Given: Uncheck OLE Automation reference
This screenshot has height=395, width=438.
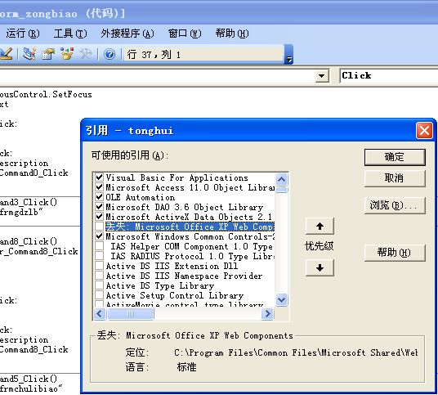Looking at the screenshot, I should pyautogui.click(x=99, y=197).
